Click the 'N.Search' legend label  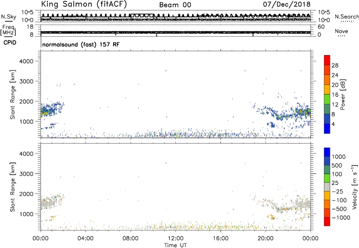point(346,17)
